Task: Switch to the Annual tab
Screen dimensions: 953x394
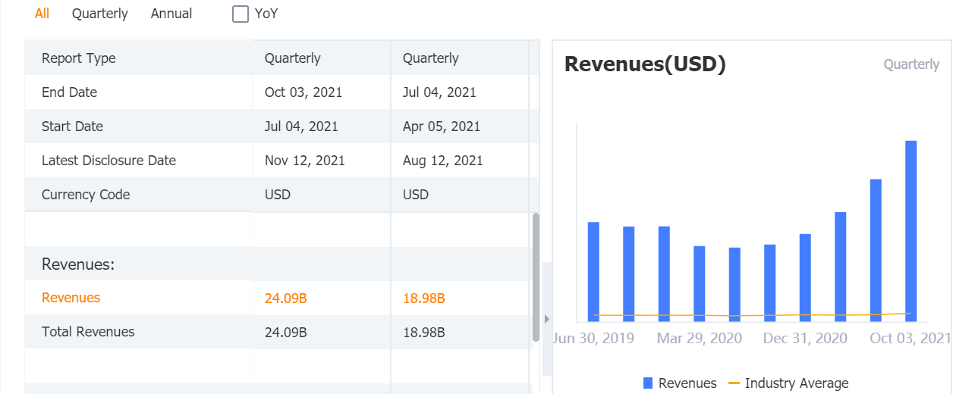Action: [171, 14]
